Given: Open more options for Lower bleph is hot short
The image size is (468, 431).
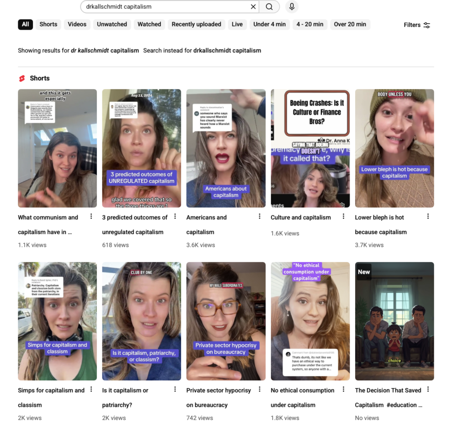Looking at the screenshot, I should [x=428, y=216].
